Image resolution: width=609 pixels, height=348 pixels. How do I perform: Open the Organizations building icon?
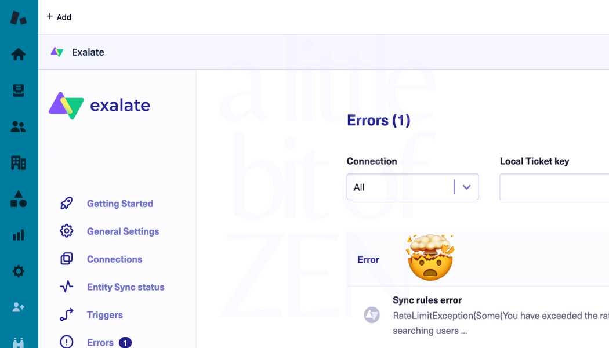coord(18,163)
